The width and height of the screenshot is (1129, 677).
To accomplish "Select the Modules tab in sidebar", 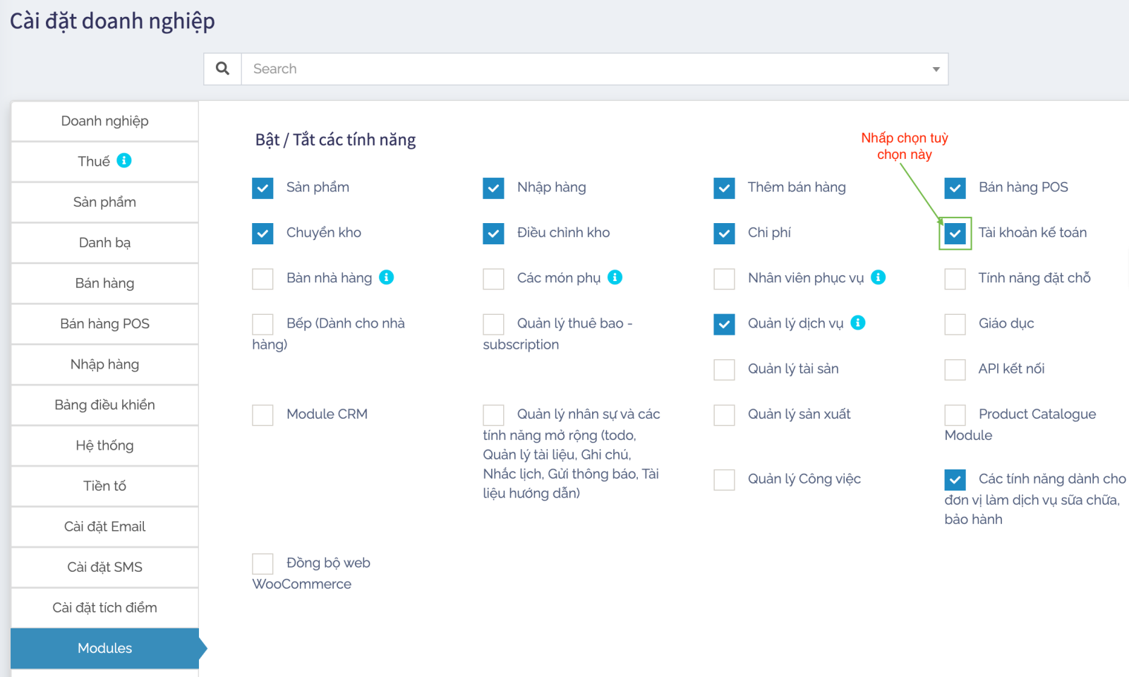I will (104, 648).
